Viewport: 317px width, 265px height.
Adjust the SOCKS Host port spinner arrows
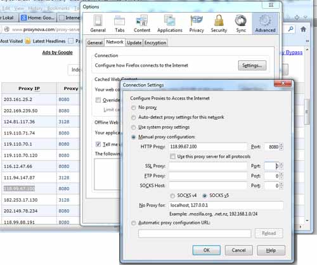click(x=281, y=186)
